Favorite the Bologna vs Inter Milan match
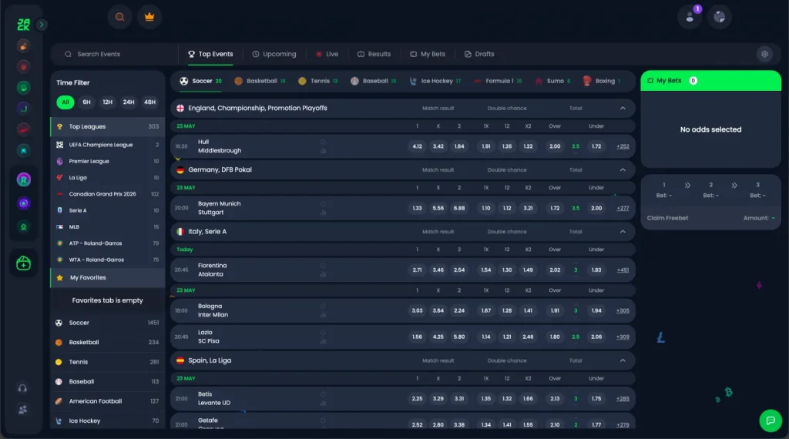789x439 pixels. coord(323,307)
